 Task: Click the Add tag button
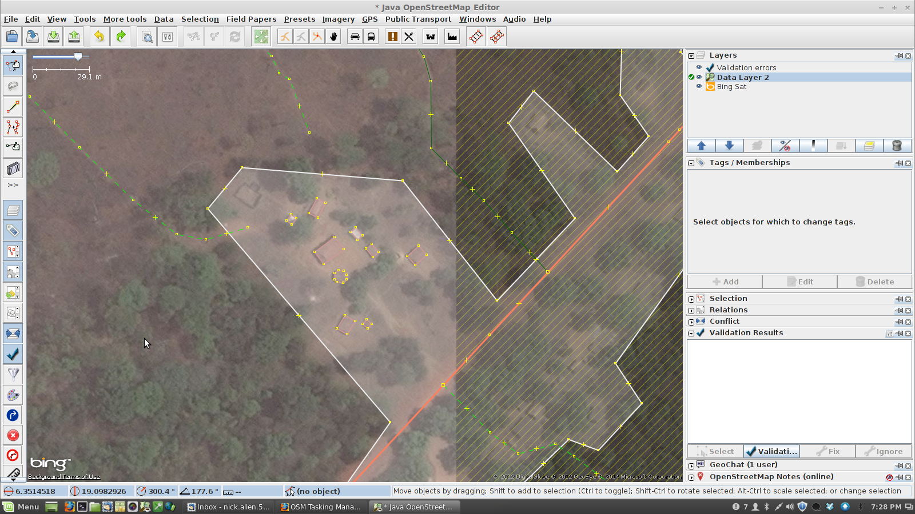coord(725,282)
